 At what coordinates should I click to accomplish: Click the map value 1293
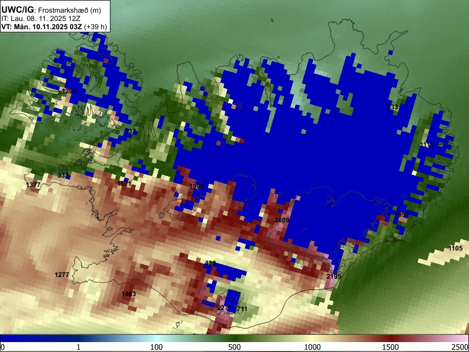[69, 90]
